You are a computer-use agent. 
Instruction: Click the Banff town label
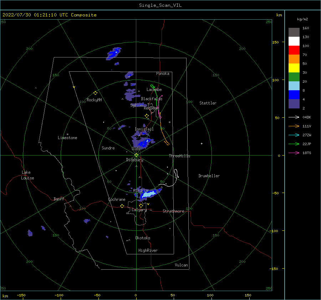59,199
